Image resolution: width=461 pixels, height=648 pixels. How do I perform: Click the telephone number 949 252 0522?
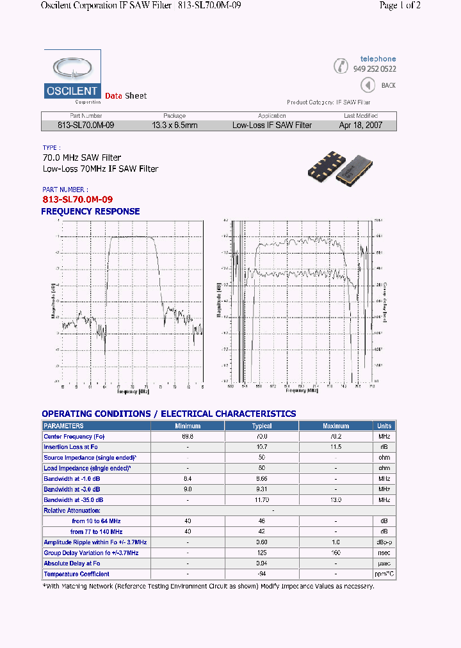tap(375, 69)
